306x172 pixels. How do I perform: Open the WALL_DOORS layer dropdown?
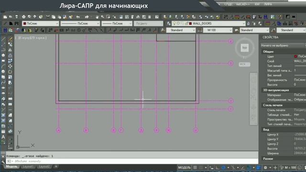coord(208,23)
